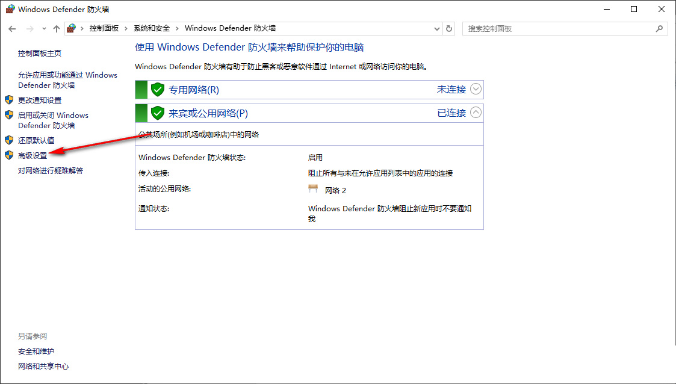
Task: Select 控制面板 in the breadcrumb path
Action: point(104,28)
